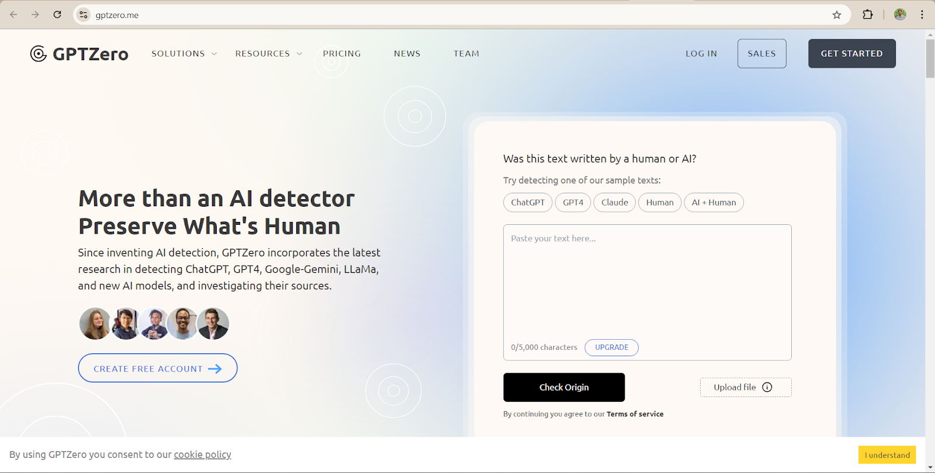
Task: Click the GPTZero logo
Action: pyautogui.click(x=79, y=54)
